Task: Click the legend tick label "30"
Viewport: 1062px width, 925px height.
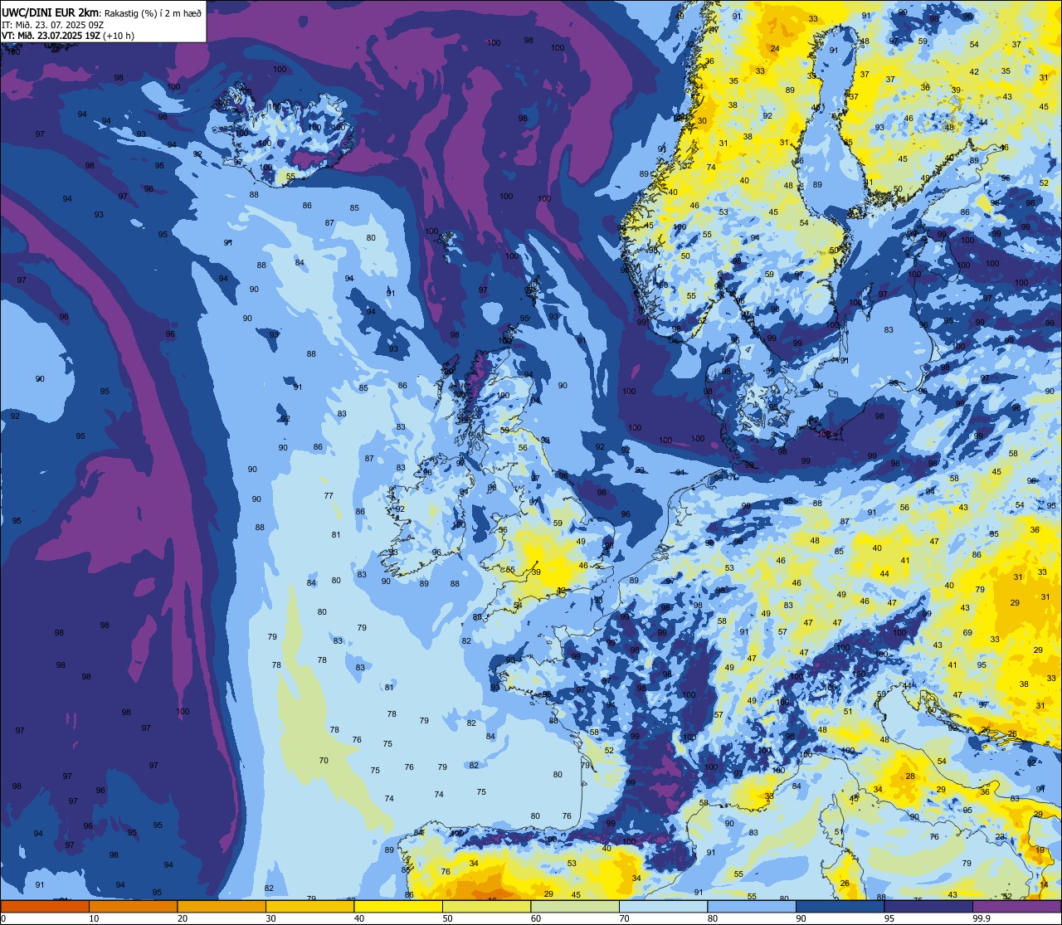Action: (270, 918)
